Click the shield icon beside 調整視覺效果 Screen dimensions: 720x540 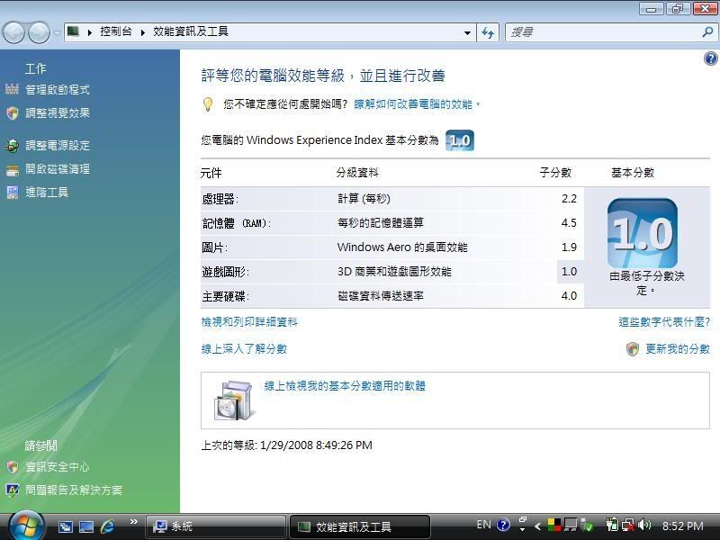pyautogui.click(x=12, y=113)
